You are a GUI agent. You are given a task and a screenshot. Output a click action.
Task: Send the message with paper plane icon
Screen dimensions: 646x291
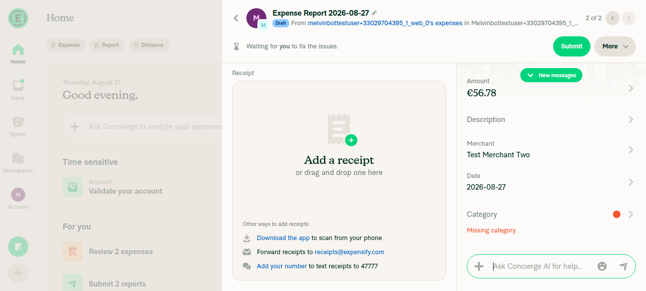(x=623, y=266)
